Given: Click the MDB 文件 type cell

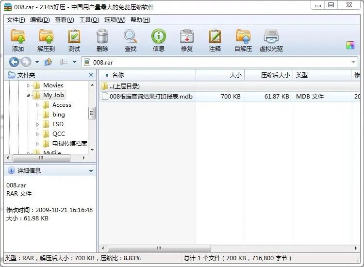Looking at the screenshot, I should click(310, 96).
